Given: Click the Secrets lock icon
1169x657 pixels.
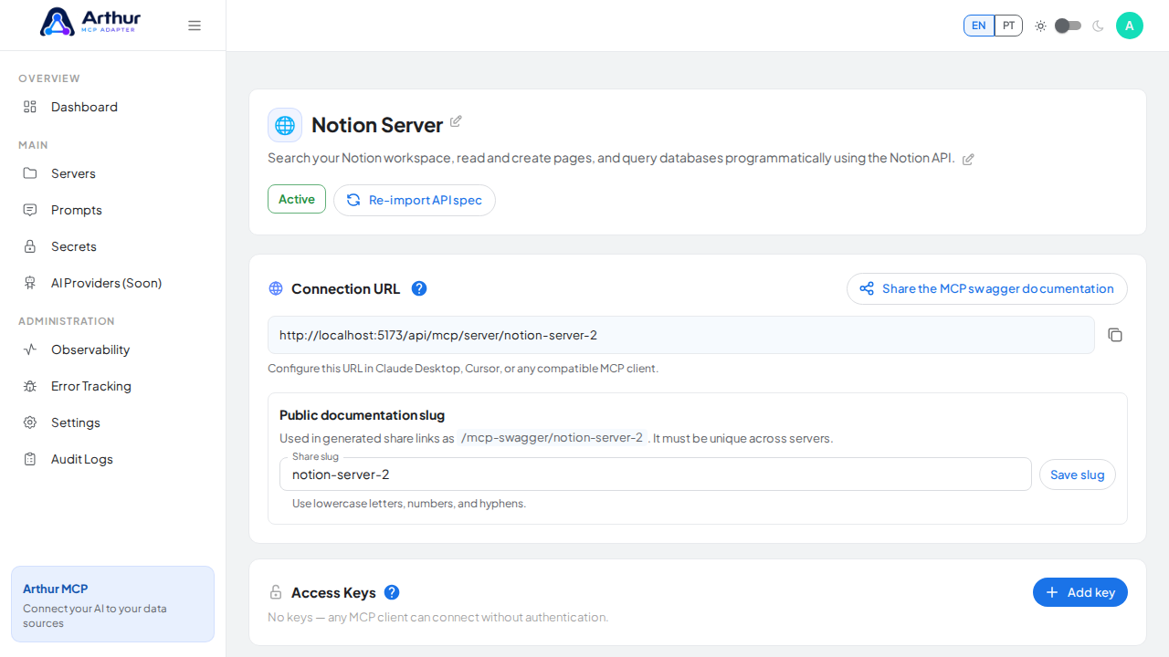Looking at the screenshot, I should pos(30,246).
